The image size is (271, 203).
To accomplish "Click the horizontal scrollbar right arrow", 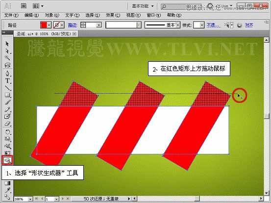I will pyautogui.click(x=261, y=199).
